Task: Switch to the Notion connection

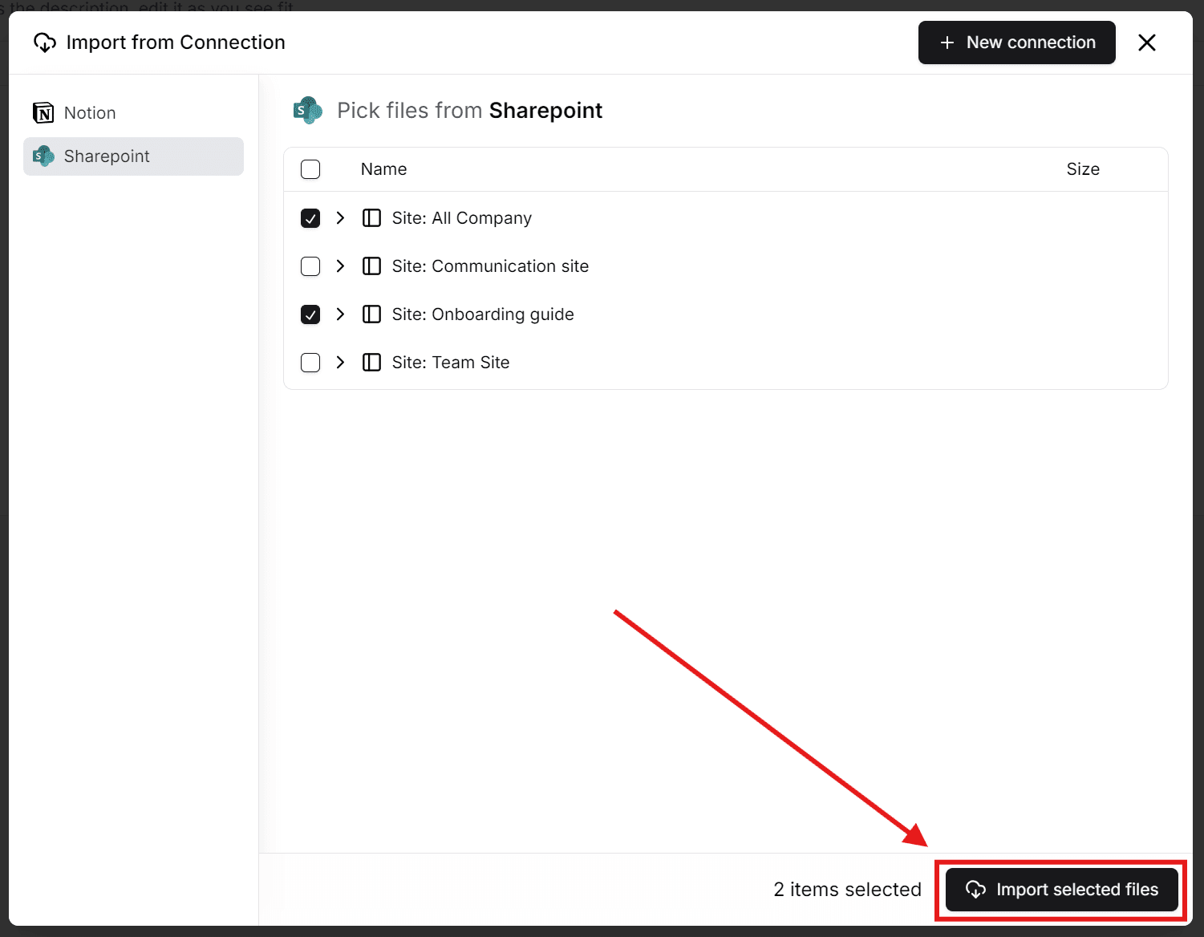Action: pos(133,113)
